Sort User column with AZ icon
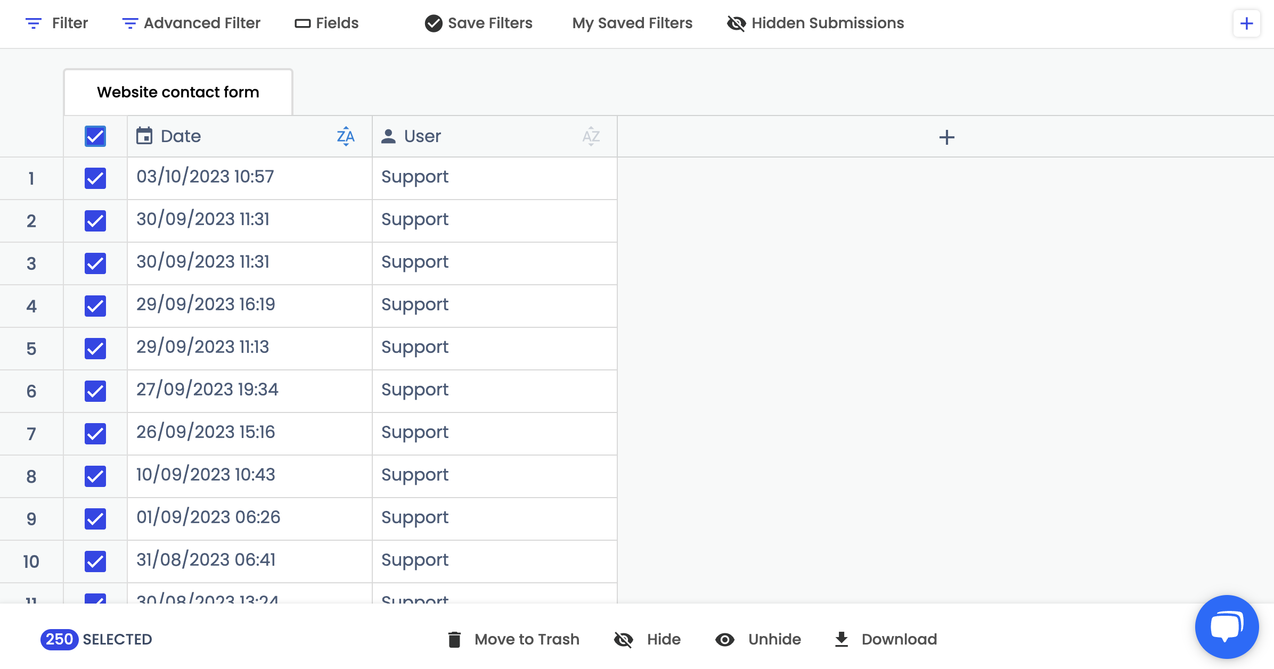1274x669 pixels. tap(591, 136)
